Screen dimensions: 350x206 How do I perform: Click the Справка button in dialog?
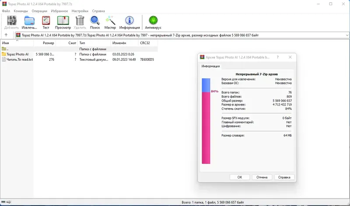[x=284, y=177]
